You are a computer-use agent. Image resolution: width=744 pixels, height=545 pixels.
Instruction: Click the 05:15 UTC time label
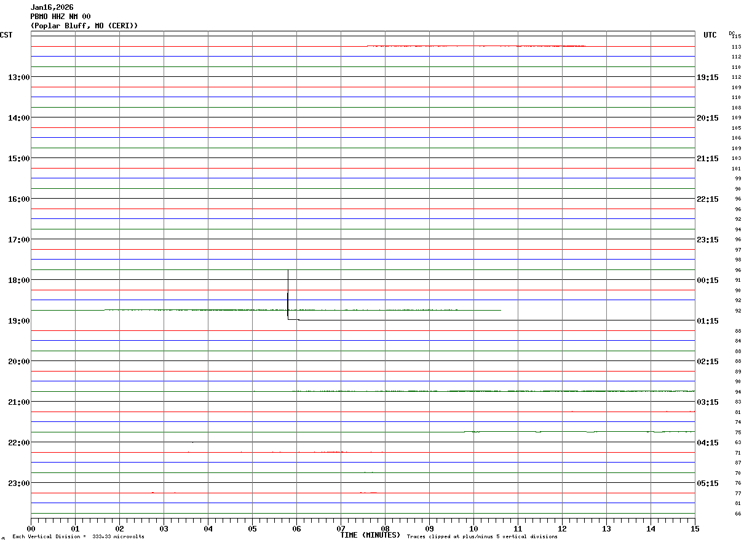tap(708, 483)
